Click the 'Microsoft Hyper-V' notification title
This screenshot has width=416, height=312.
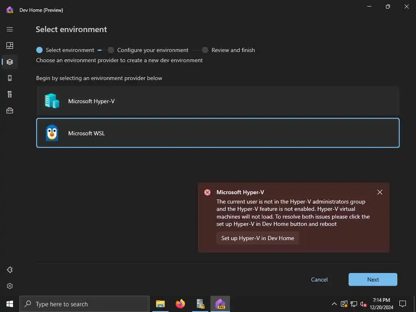240,192
